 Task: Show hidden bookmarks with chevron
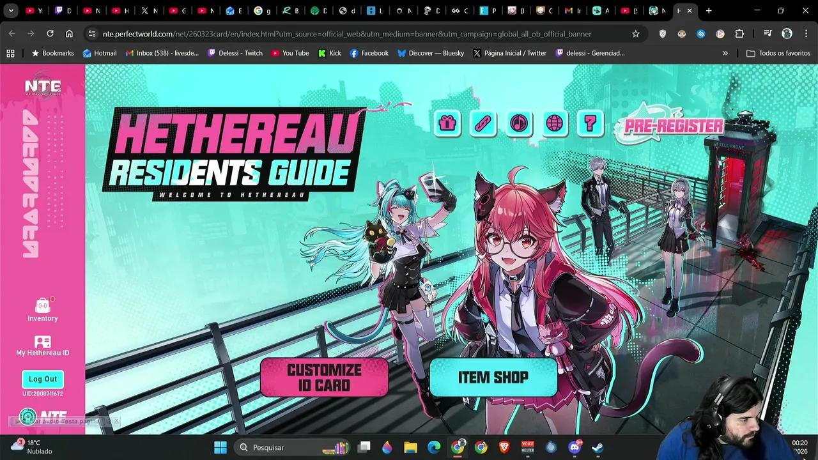tap(725, 53)
